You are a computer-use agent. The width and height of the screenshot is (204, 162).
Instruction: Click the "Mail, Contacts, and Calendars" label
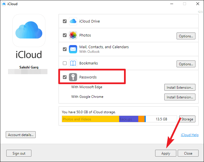point(104,47)
